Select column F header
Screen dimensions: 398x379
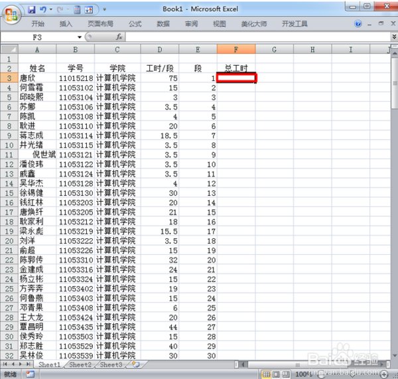pyautogui.click(x=236, y=49)
